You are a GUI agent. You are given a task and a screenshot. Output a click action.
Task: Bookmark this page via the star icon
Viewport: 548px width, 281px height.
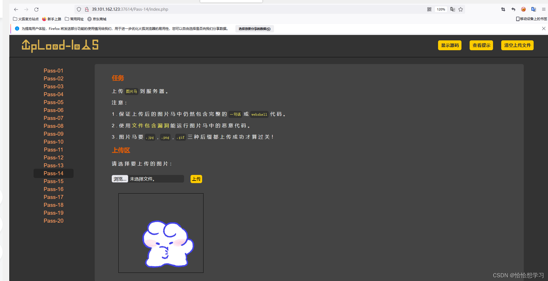[461, 9]
